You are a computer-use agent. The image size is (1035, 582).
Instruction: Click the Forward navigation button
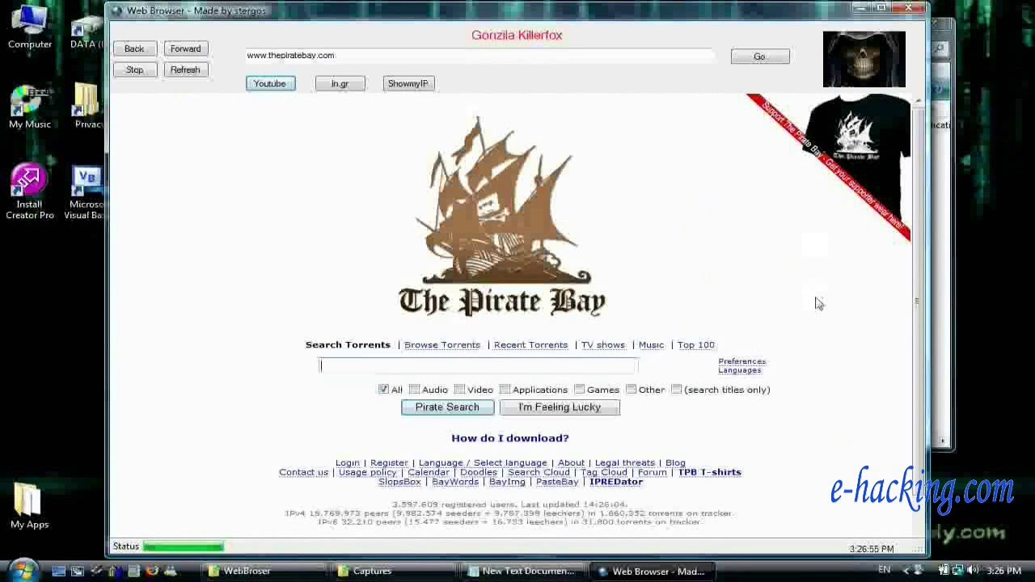pos(185,49)
